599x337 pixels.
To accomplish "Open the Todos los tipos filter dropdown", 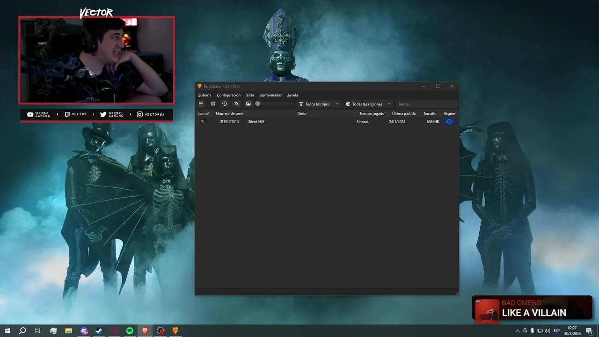I will click(319, 104).
